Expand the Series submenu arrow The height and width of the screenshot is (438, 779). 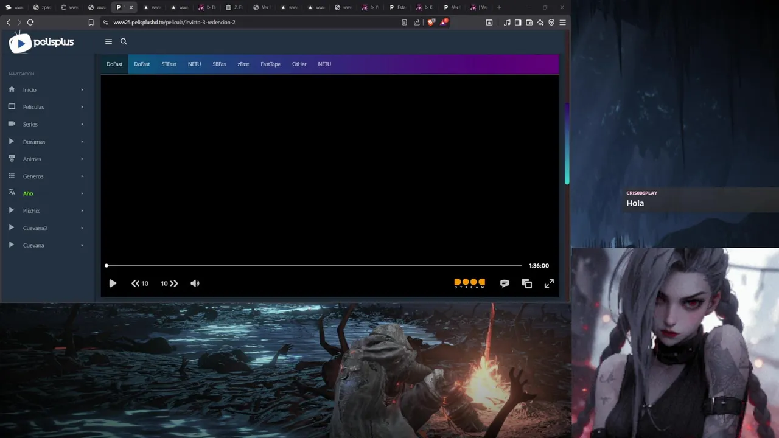(82, 124)
